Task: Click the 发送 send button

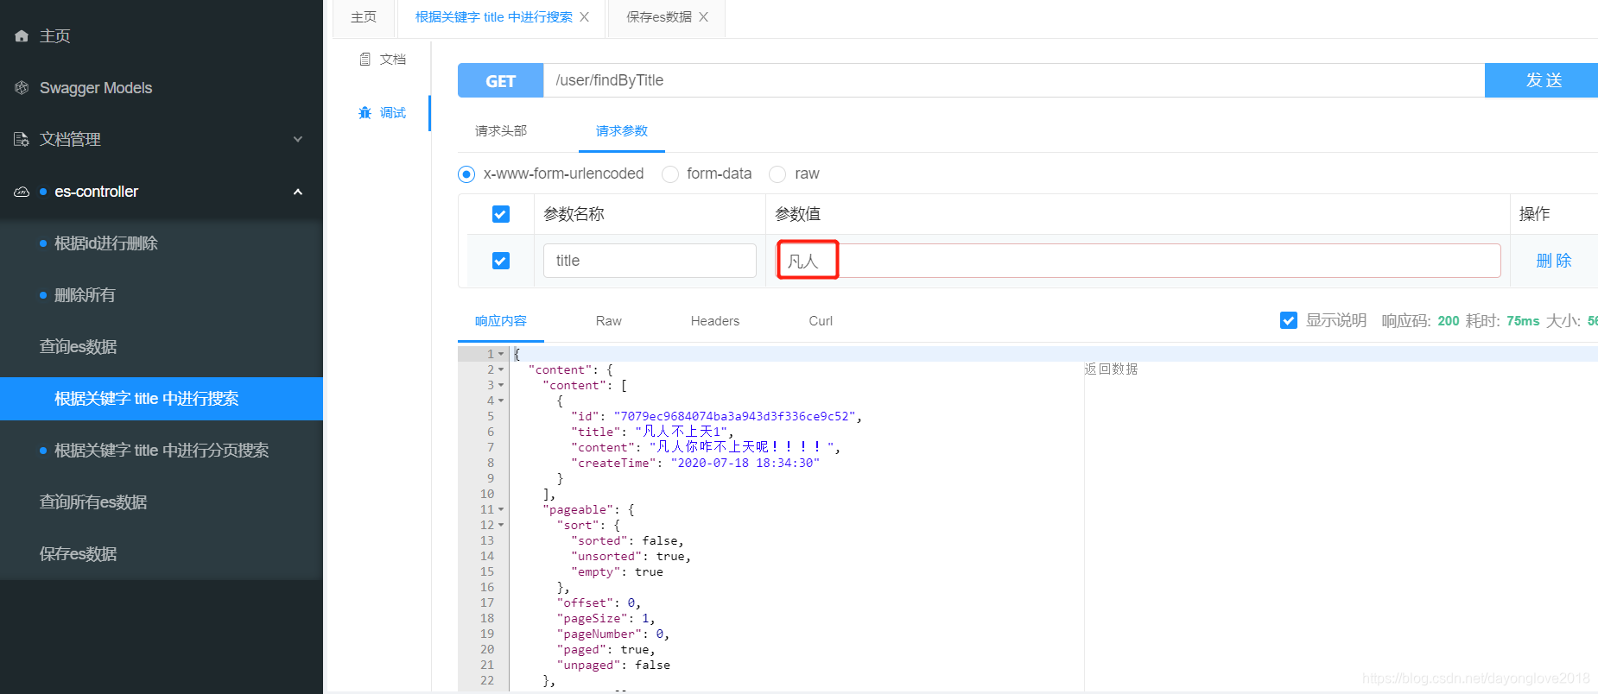Action: click(x=1542, y=80)
